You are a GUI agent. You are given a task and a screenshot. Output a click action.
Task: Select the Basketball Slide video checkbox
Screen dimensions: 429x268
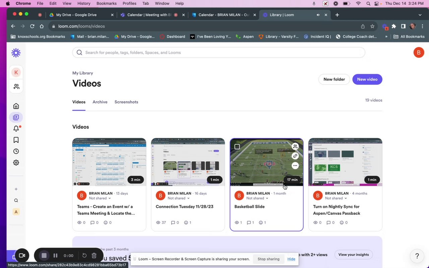[237, 147]
